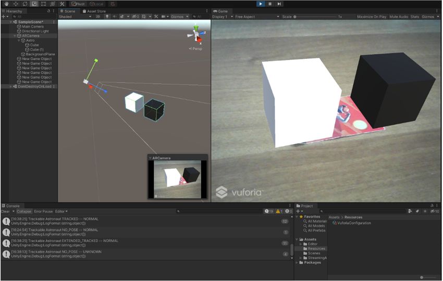Open the Game tab
Viewport: 443px width, 281px height.
pos(221,10)
